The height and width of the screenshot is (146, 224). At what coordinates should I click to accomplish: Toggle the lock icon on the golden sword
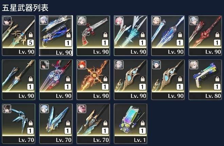pos(31,35)
